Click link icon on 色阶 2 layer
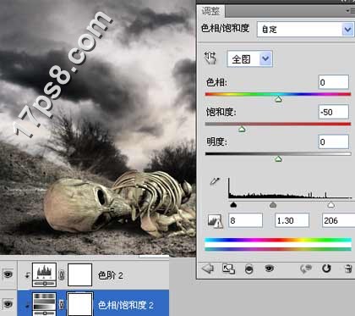 pos(62,275)
